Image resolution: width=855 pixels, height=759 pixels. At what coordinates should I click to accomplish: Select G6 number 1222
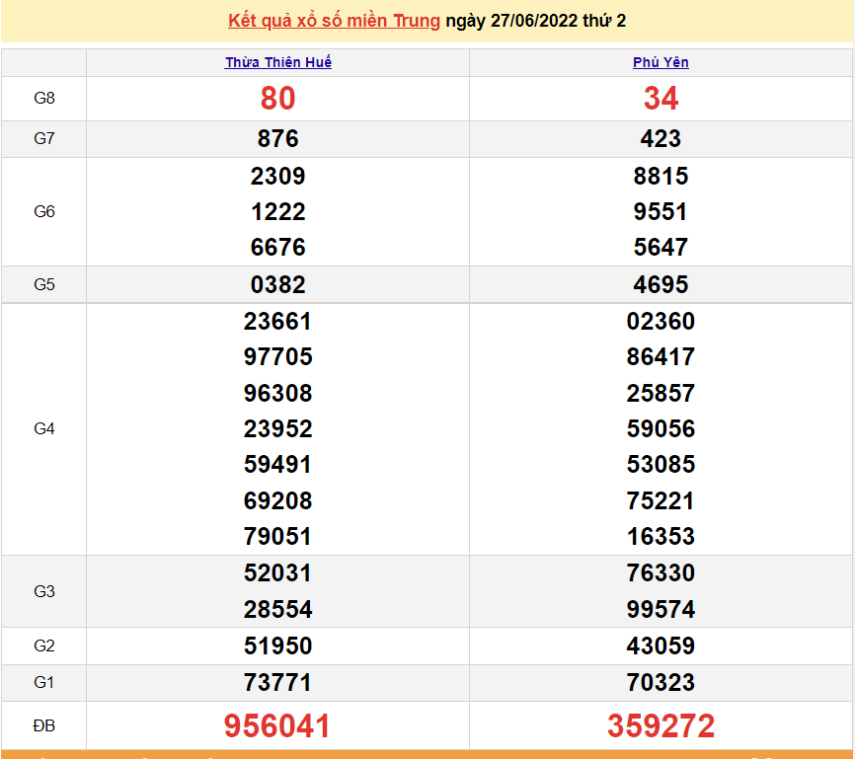(278, 211)
